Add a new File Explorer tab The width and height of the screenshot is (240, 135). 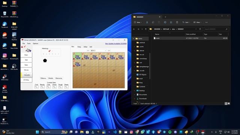click(x=165, y=17)
